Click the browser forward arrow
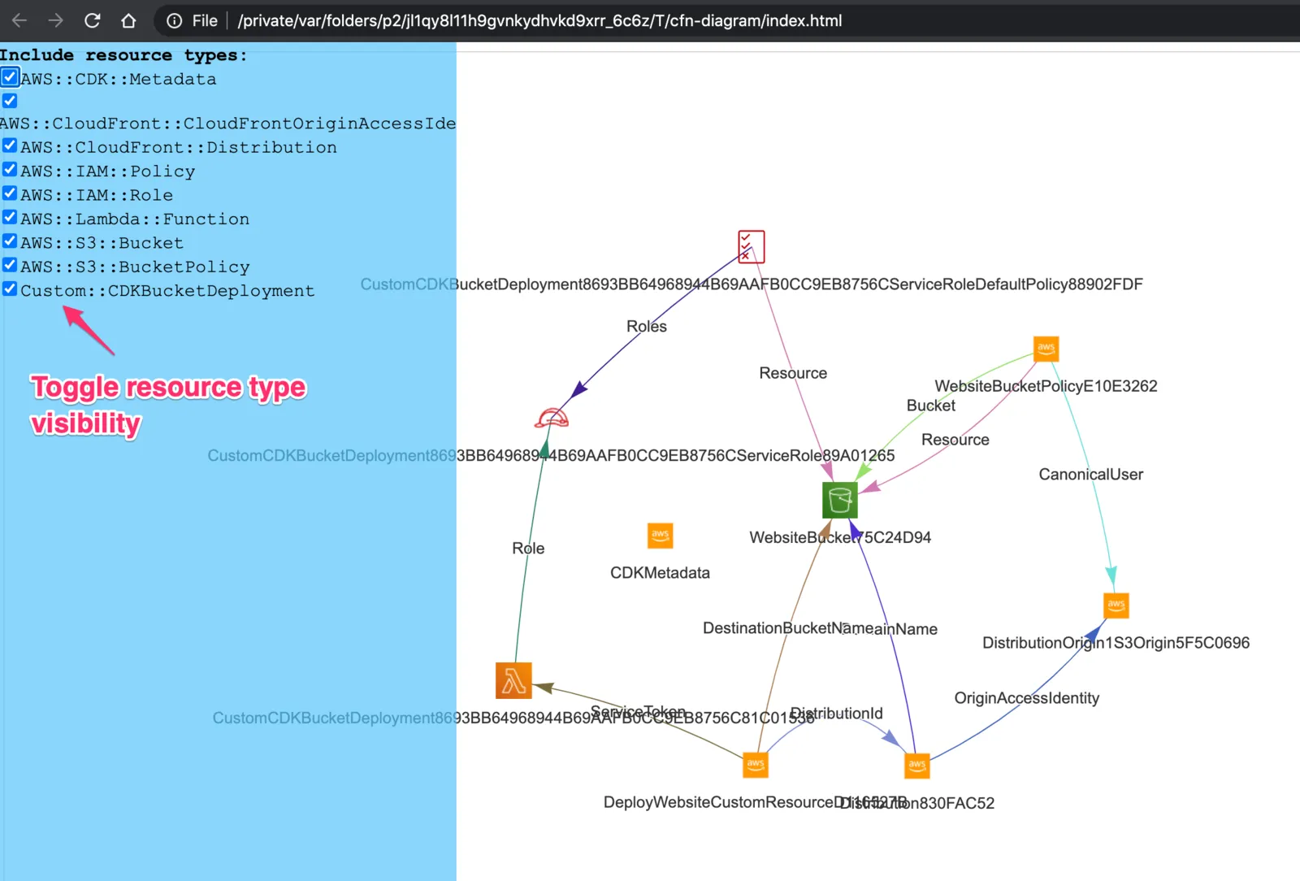Screen dimensions: 1300x881 pyautogui.click(x=55, y=20)
